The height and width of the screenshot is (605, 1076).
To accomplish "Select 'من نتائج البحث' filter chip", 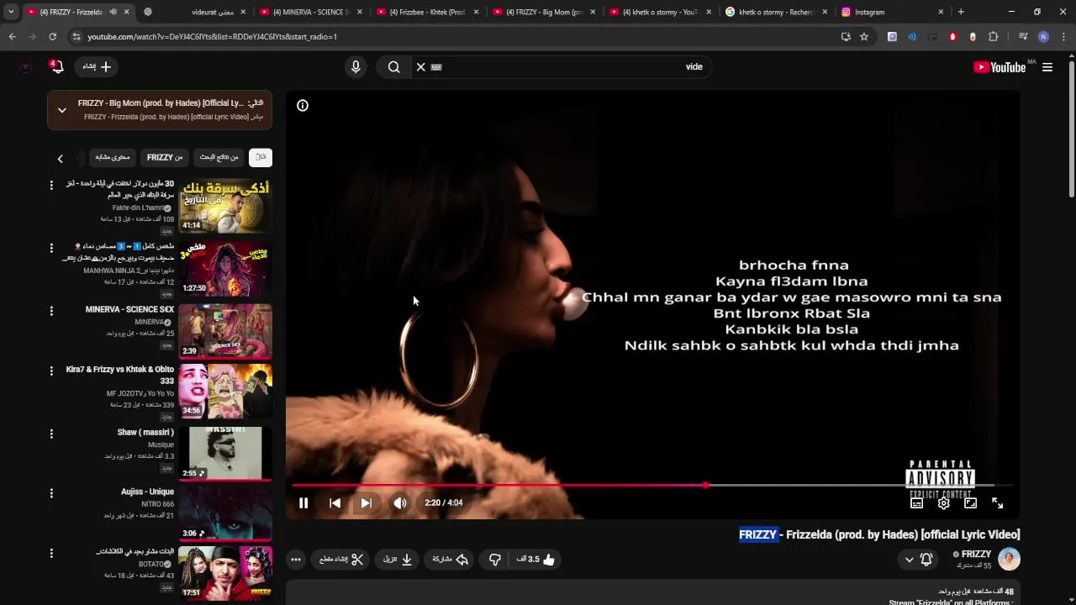I will point(219,157).
